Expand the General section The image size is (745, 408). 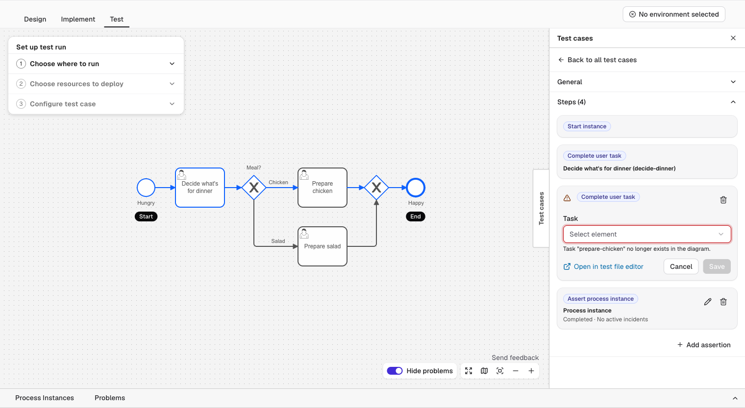pos(647,82)
